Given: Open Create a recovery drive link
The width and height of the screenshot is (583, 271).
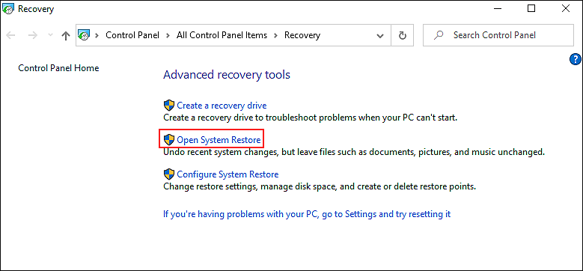Looking at the screenshot, I should click(222, 106).
